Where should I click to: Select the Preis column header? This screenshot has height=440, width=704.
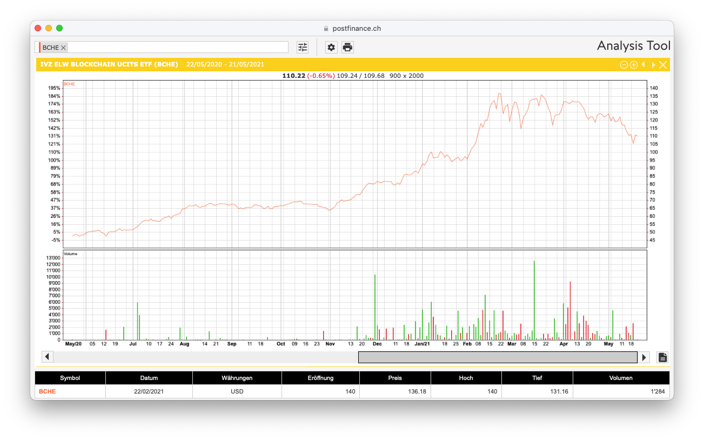(x=395, y=378)
